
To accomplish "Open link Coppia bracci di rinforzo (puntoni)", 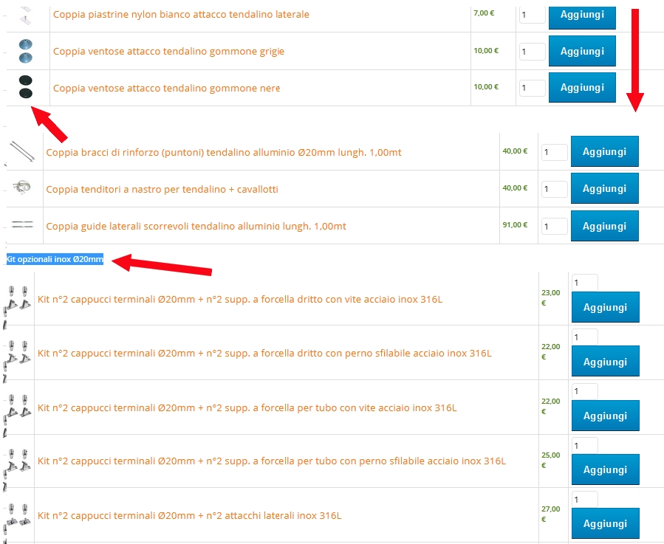I will point(224,152).
